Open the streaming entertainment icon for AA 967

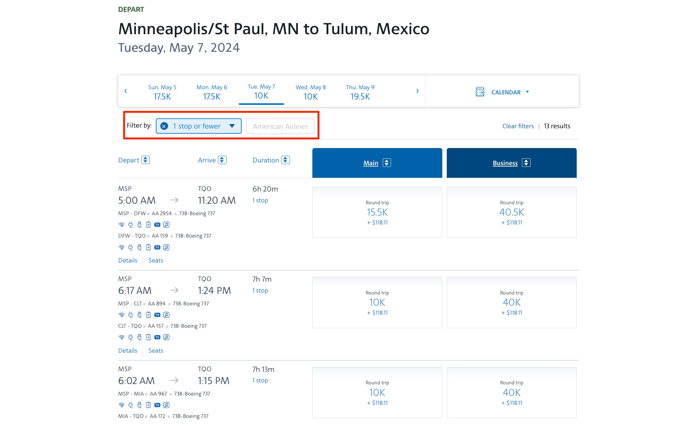pos(148,405)
